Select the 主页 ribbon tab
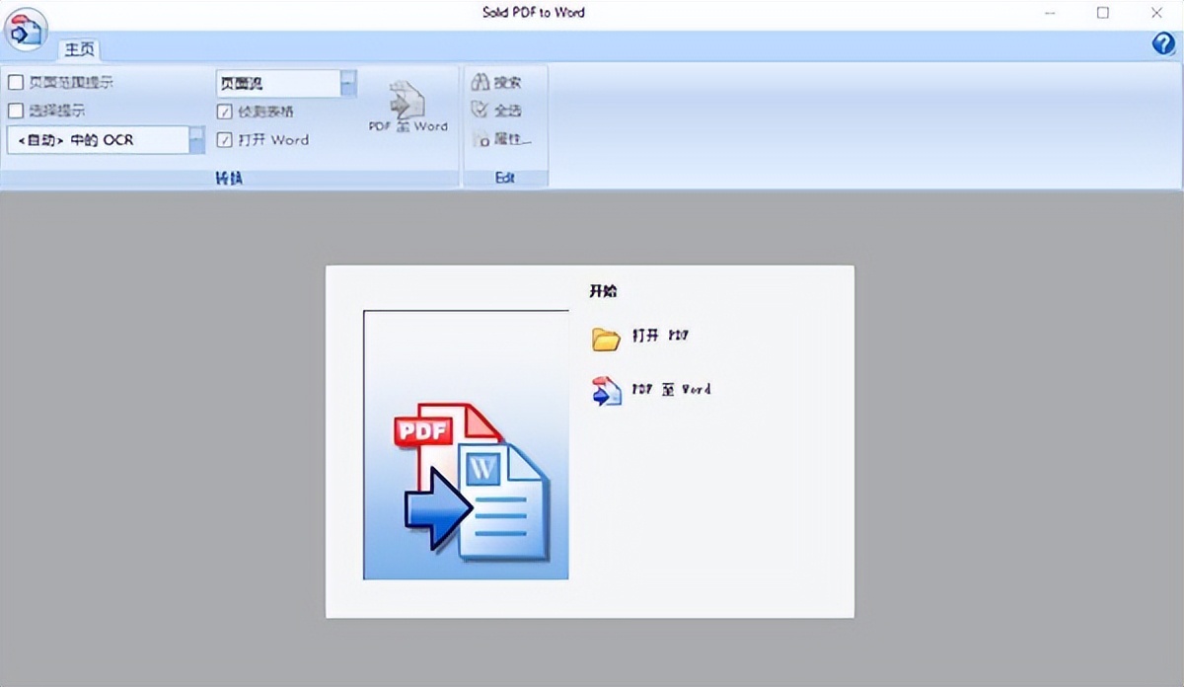Screen dimensions: 1184x687 click(x=79, y=48)
